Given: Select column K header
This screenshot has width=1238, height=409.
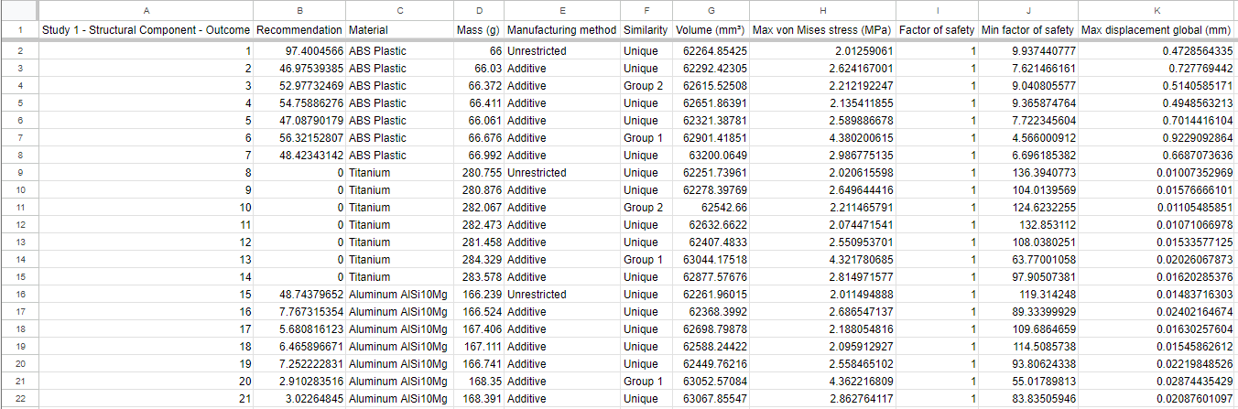Looking at the screenshot, I should [1157, 10].
